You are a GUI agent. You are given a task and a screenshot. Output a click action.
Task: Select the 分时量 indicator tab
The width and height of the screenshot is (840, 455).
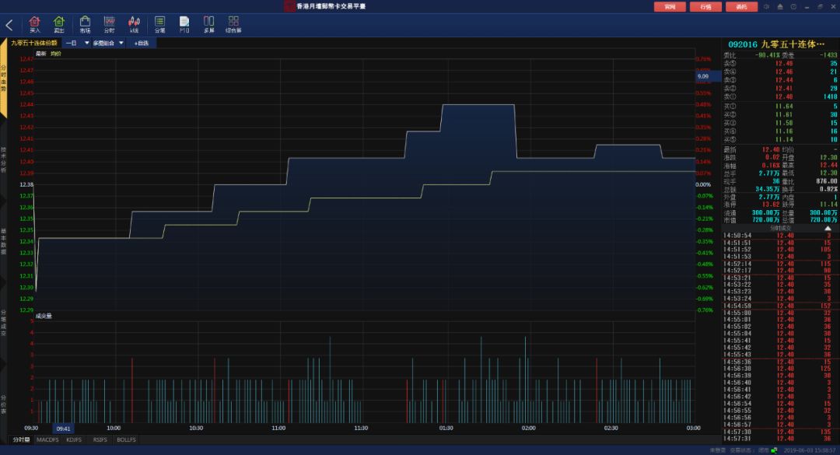coord(21,439)
